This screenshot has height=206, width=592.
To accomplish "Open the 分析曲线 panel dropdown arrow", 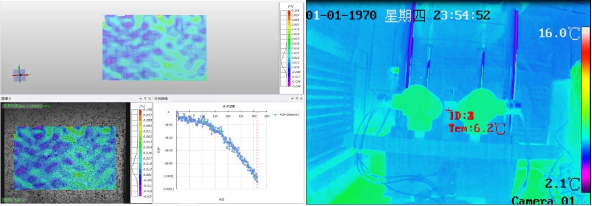I will click(292, 99).
